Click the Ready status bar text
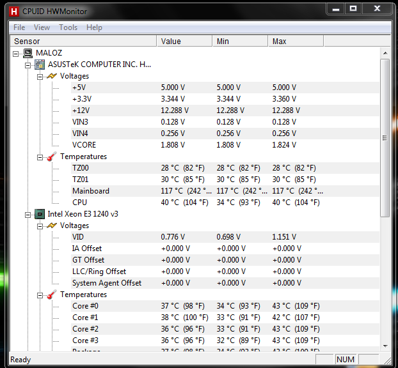This screenshot has height=368, width=398. tap(20, 360)
